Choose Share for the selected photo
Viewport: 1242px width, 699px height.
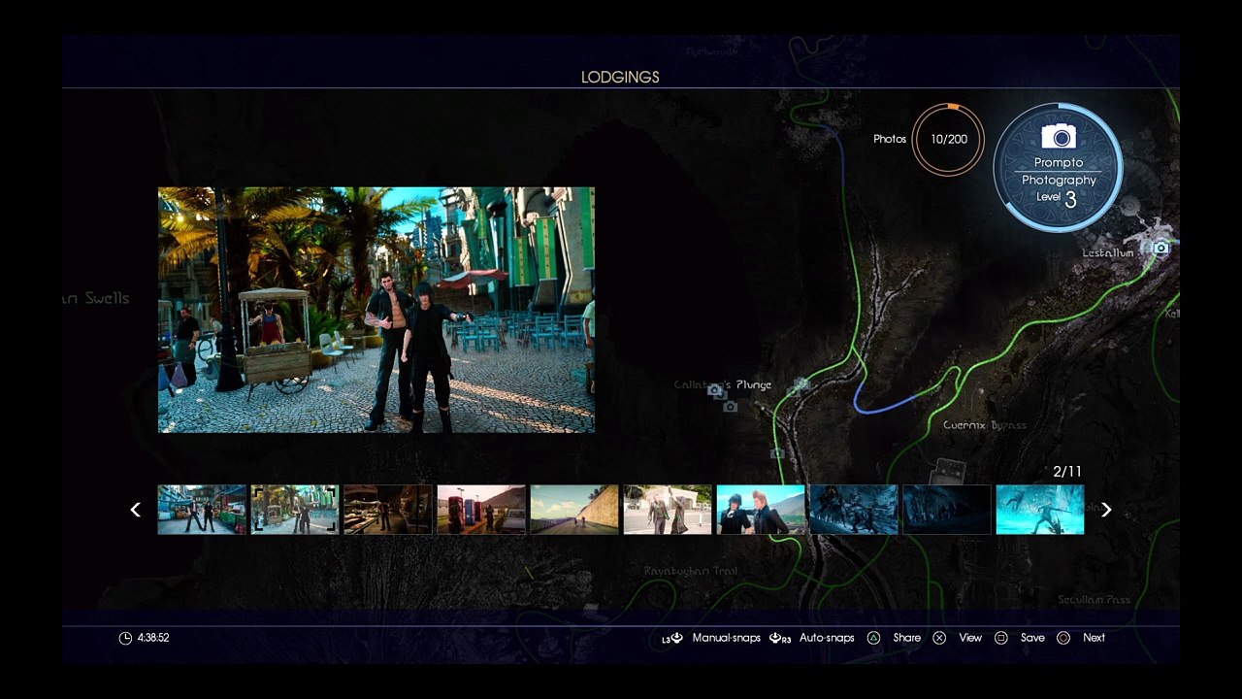[x=907, y=638]
